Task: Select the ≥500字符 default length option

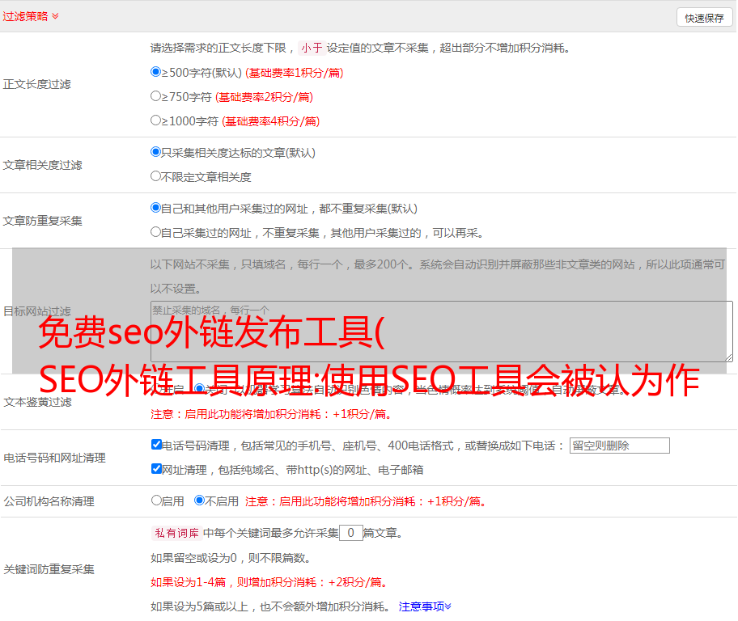Action: 156,72
